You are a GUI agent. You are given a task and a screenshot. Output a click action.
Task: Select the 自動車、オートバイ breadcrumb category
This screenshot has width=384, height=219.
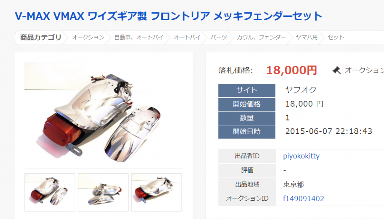click(139, 37)
